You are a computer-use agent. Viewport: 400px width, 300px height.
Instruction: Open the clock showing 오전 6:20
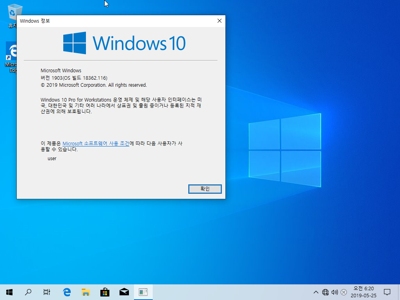[364, 292]
